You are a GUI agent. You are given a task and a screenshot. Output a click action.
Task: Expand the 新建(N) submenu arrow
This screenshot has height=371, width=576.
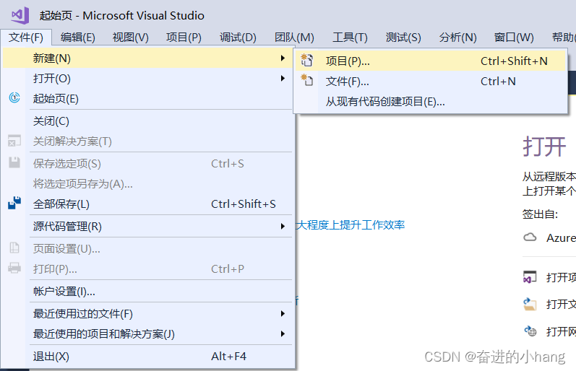283,58
